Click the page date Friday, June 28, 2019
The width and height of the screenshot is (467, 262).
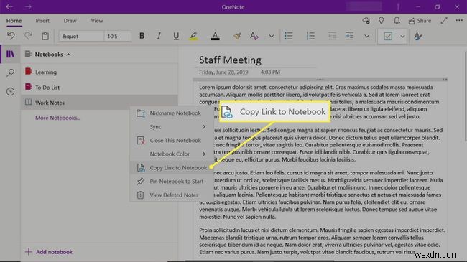click(x=223, y=72)
